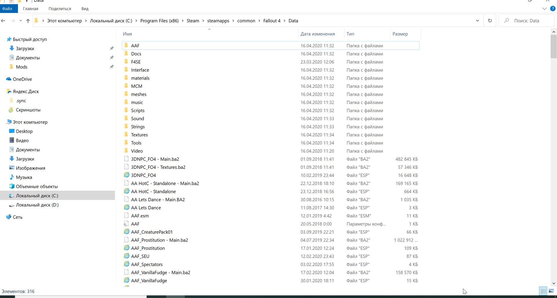
Task: Click the Up one level arrow
Action: [x=28, y=21]
